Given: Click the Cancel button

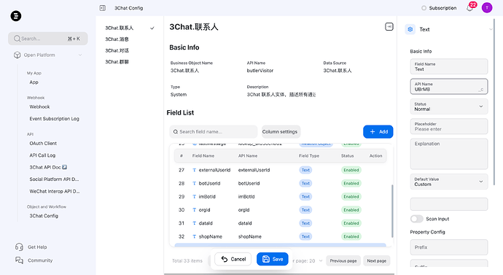Looking at the screenshot, I should coord(233,259).
